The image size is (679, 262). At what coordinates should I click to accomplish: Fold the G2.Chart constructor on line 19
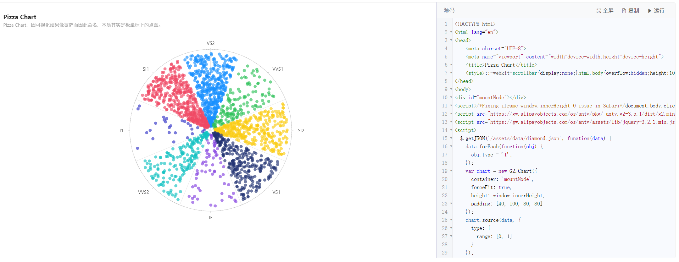(x=451, y=171)
